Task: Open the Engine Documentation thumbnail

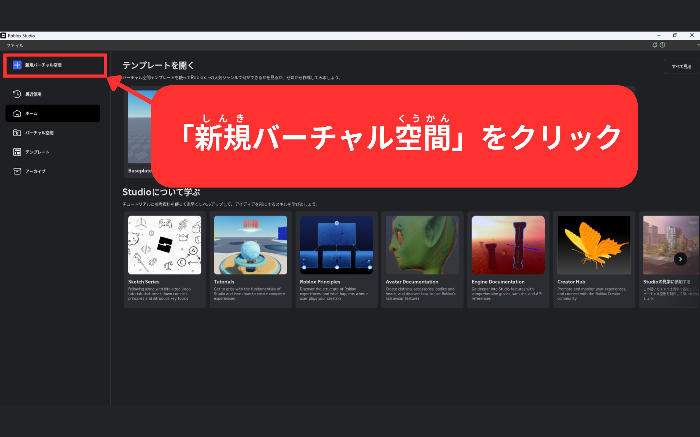Action: 508,245
